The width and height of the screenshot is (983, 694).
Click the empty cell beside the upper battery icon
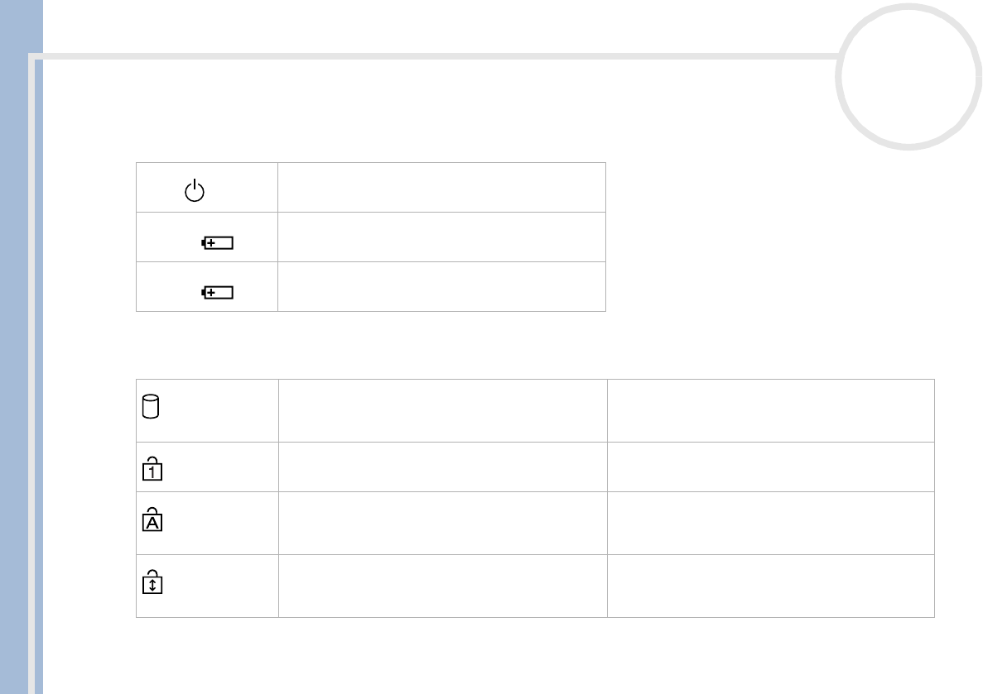point(441,237)
